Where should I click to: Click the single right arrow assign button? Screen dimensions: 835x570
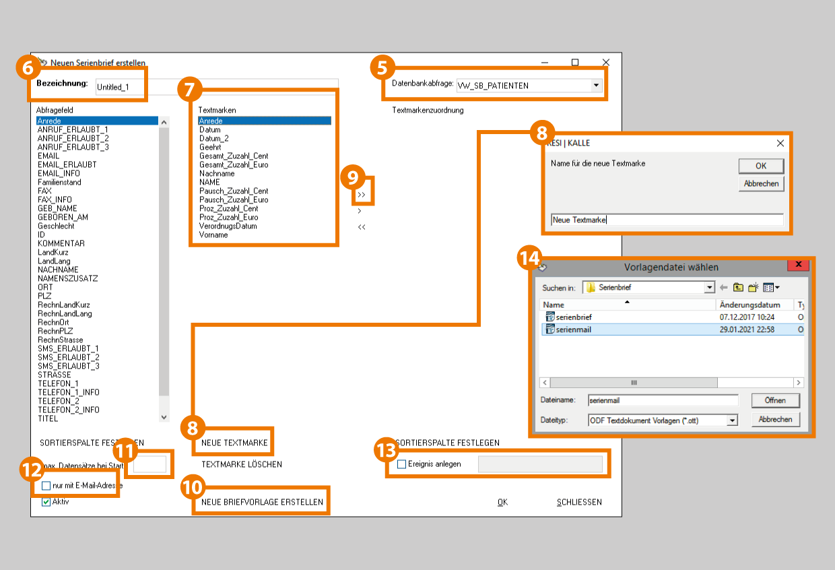(x=360, y=211)
